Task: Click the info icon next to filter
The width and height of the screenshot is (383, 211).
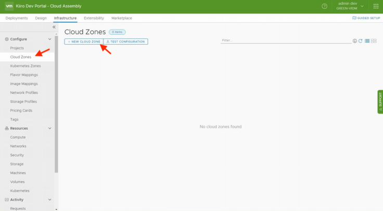Action: click(x=355, y=41)
